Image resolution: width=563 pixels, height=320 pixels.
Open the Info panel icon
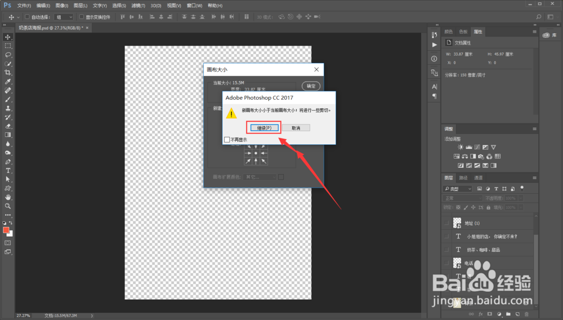click(x=435, y=59)
